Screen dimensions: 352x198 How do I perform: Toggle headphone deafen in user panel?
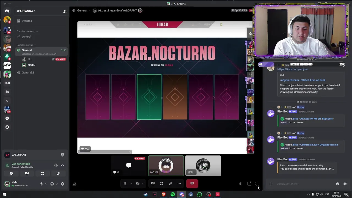tap(52, 184)
